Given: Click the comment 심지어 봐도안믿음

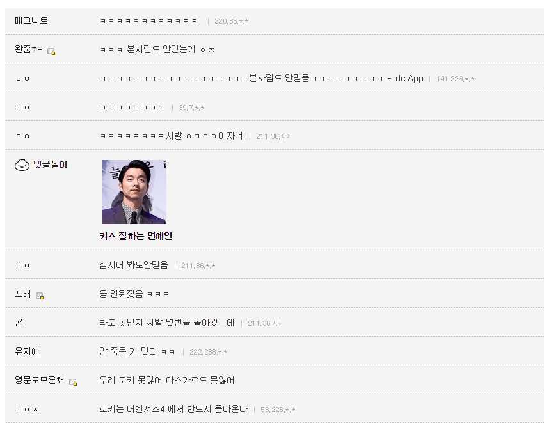Looking at the screenshot, I should (134, 265).
